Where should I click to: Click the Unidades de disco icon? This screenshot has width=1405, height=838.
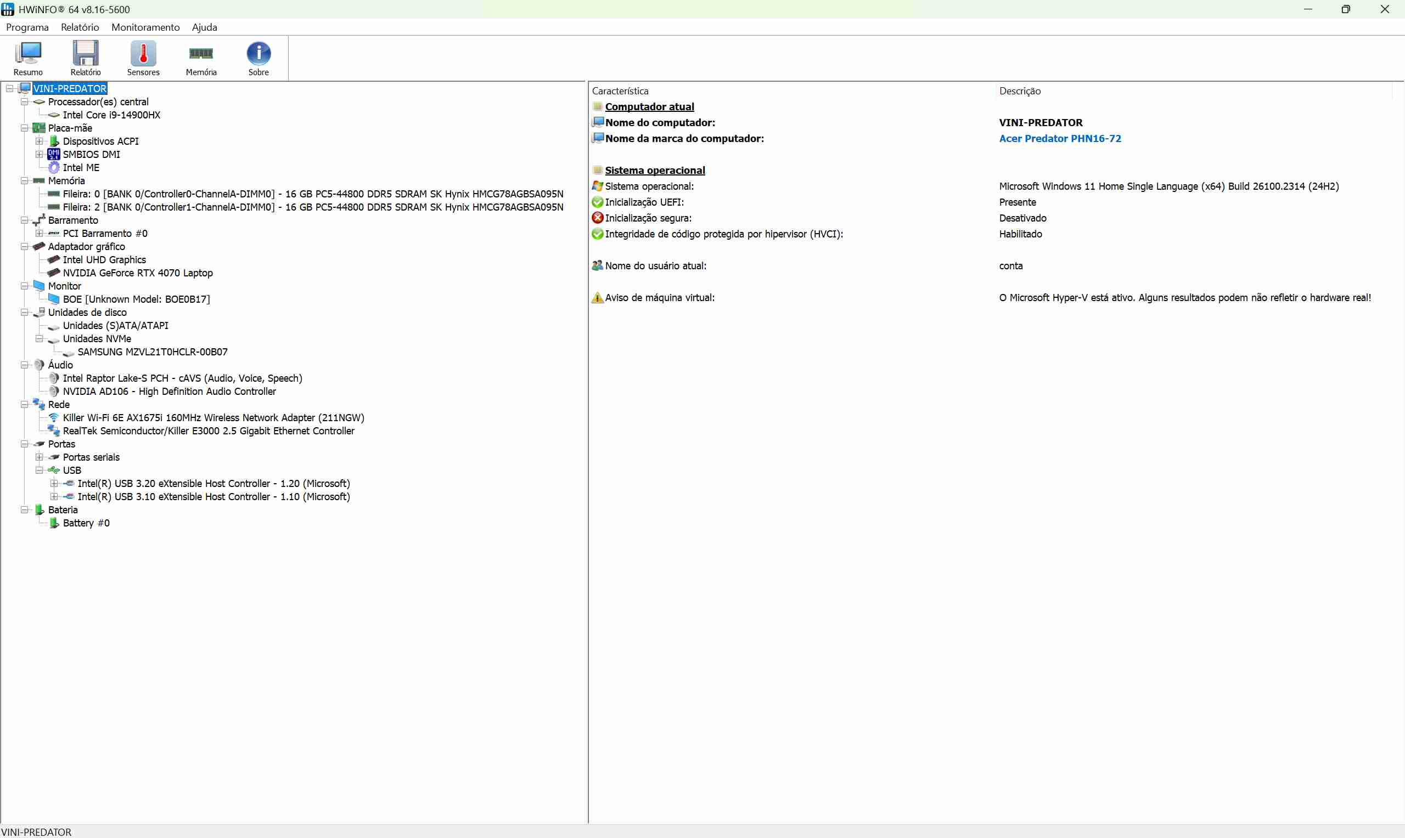click(39, 312)
